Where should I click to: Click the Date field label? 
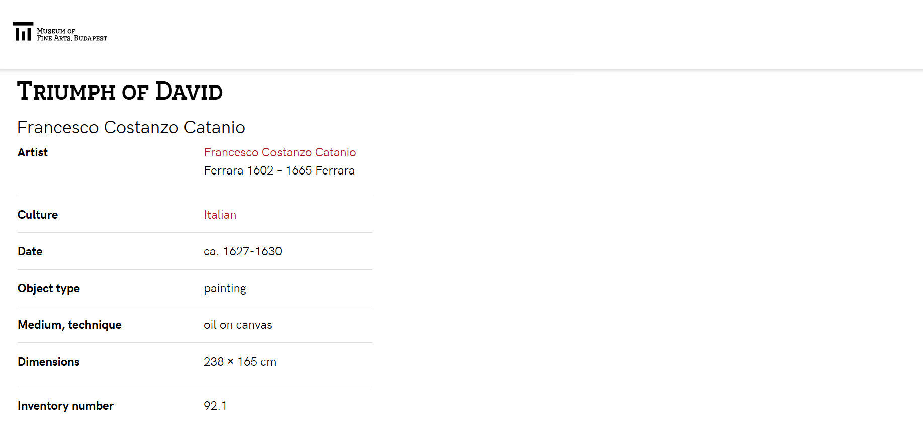point(30,251)
